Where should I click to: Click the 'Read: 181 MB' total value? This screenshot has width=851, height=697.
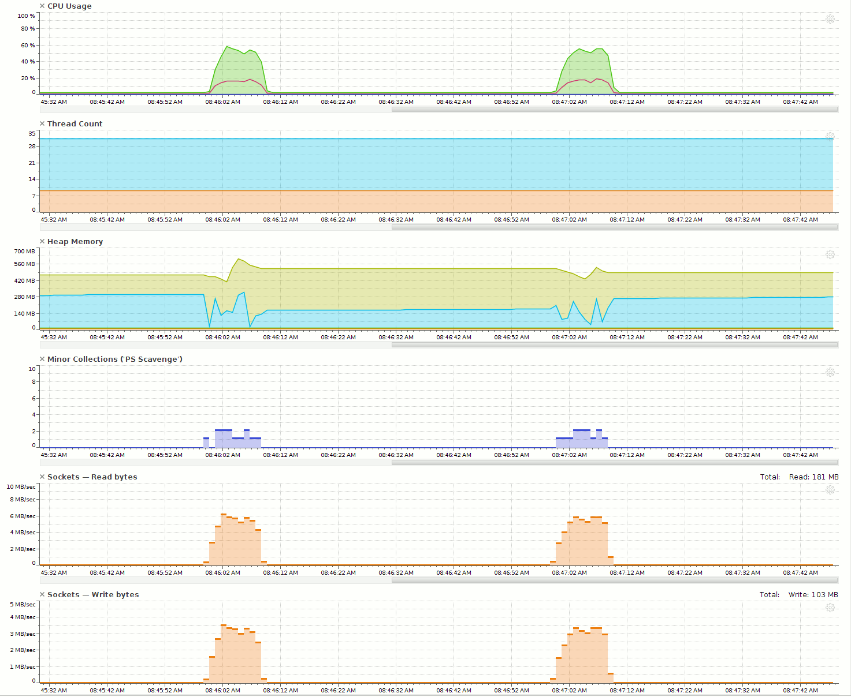click(813, 477)
